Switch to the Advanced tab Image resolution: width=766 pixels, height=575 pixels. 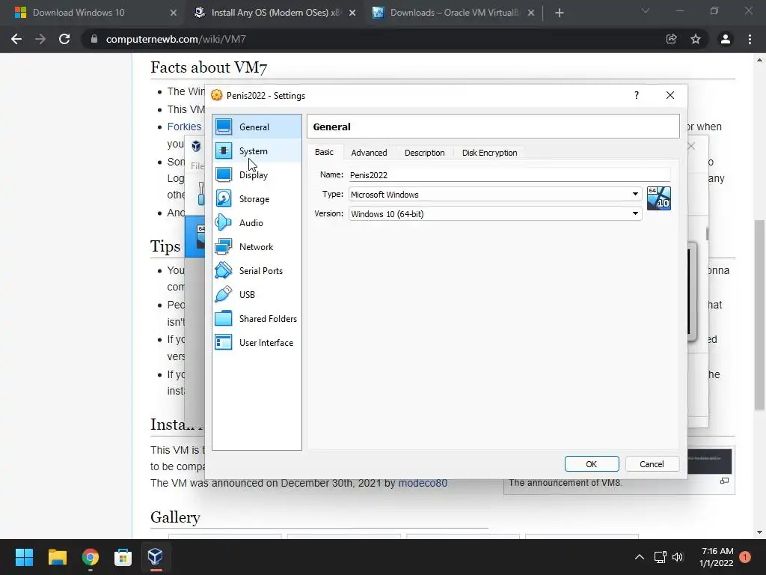point(369,153)
